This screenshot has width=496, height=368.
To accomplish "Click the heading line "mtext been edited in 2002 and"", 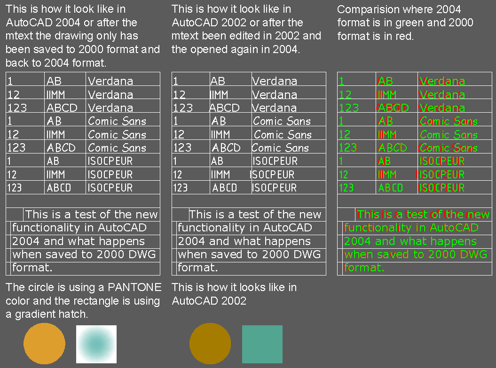I will click(x=246, y=36).
